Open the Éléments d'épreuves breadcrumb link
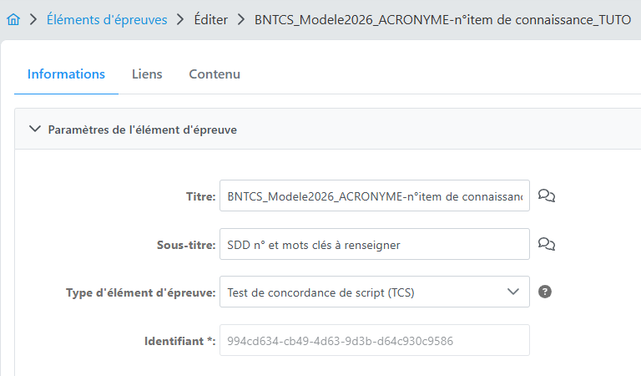The image size is (641, 376). pyautogui.click(x=107, y=19)
